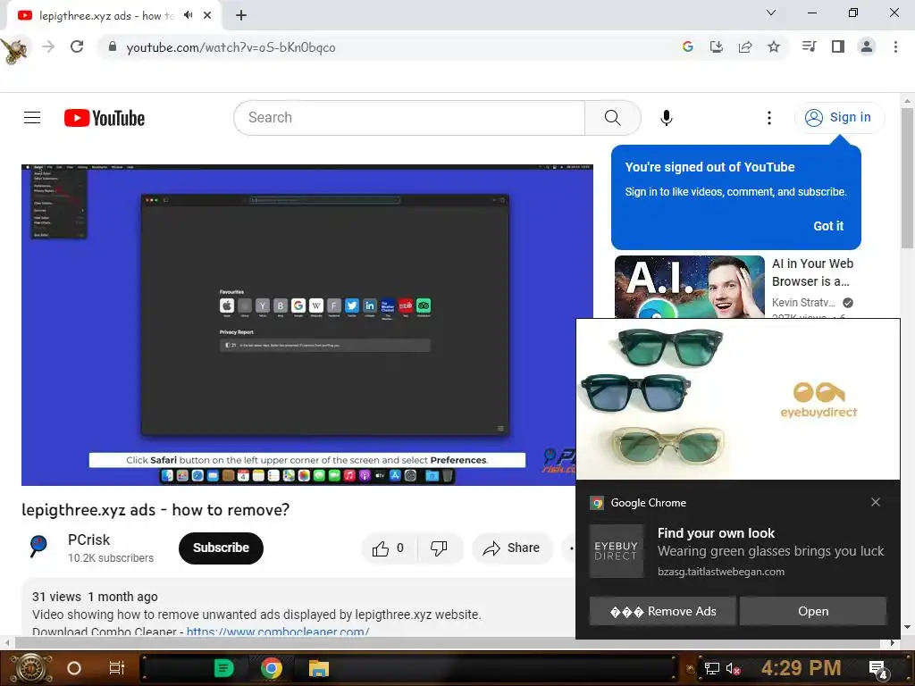Viewport: 915px width, 686px height.
Task: Open the Chrome profile avatar
Action: click(x=867, y=46)
